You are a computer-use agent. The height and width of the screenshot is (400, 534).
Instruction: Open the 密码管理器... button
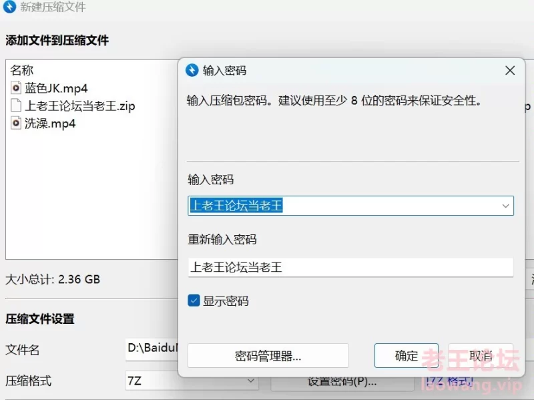tap(268, 356)
